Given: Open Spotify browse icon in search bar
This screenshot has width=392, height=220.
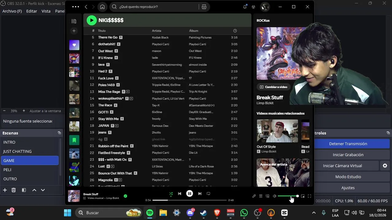Looking at the screenshot, I should (204, 7).
